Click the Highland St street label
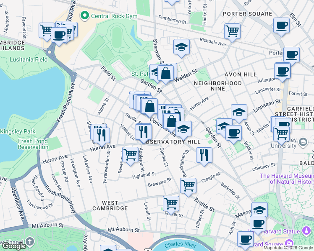This screenshot has height=251, width=314. 144,175
